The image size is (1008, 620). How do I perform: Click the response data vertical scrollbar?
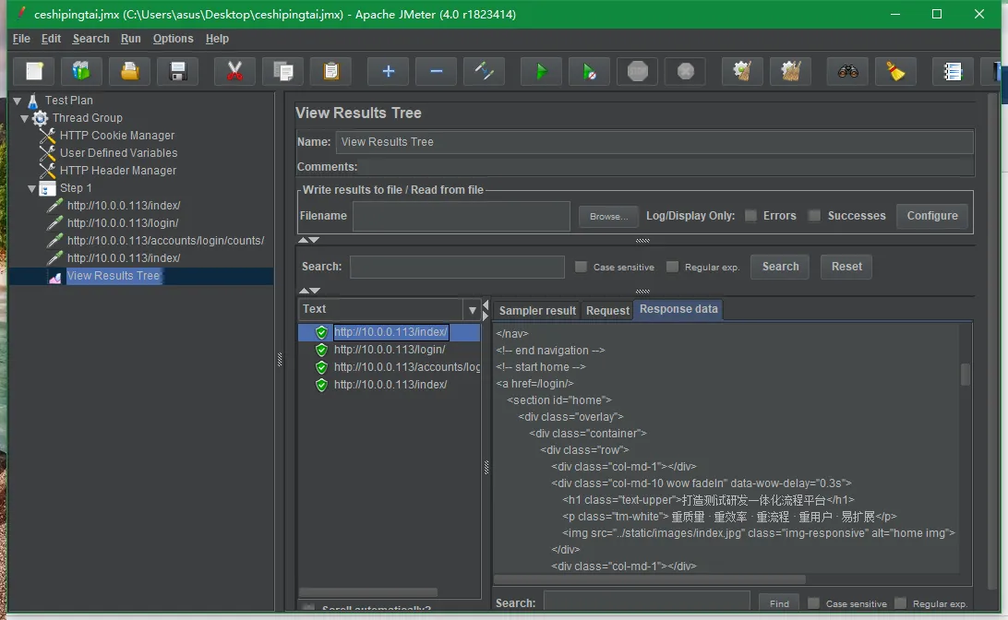[966, 374]
